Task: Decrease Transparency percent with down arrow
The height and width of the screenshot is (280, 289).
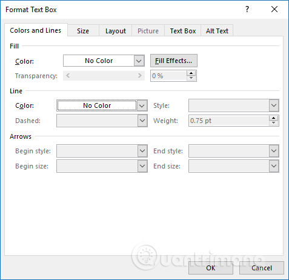Action: (191, 78)
